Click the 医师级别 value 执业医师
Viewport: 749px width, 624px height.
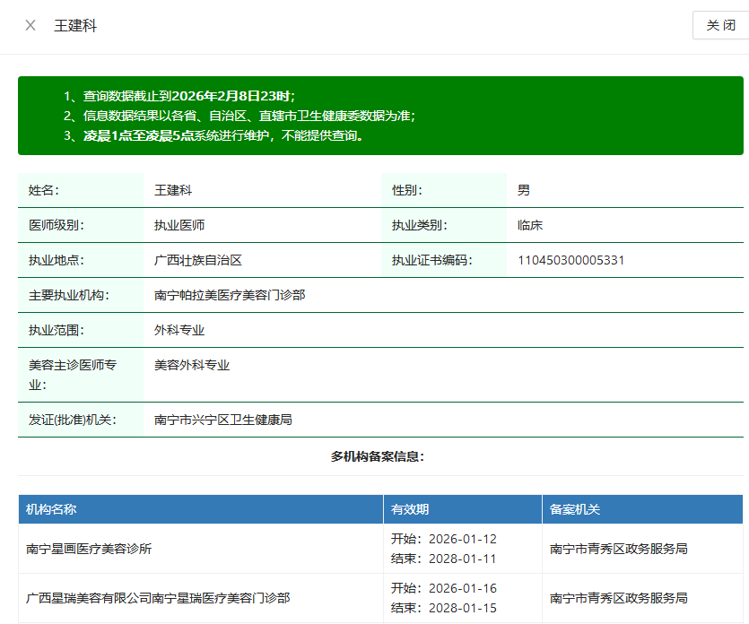179,225
